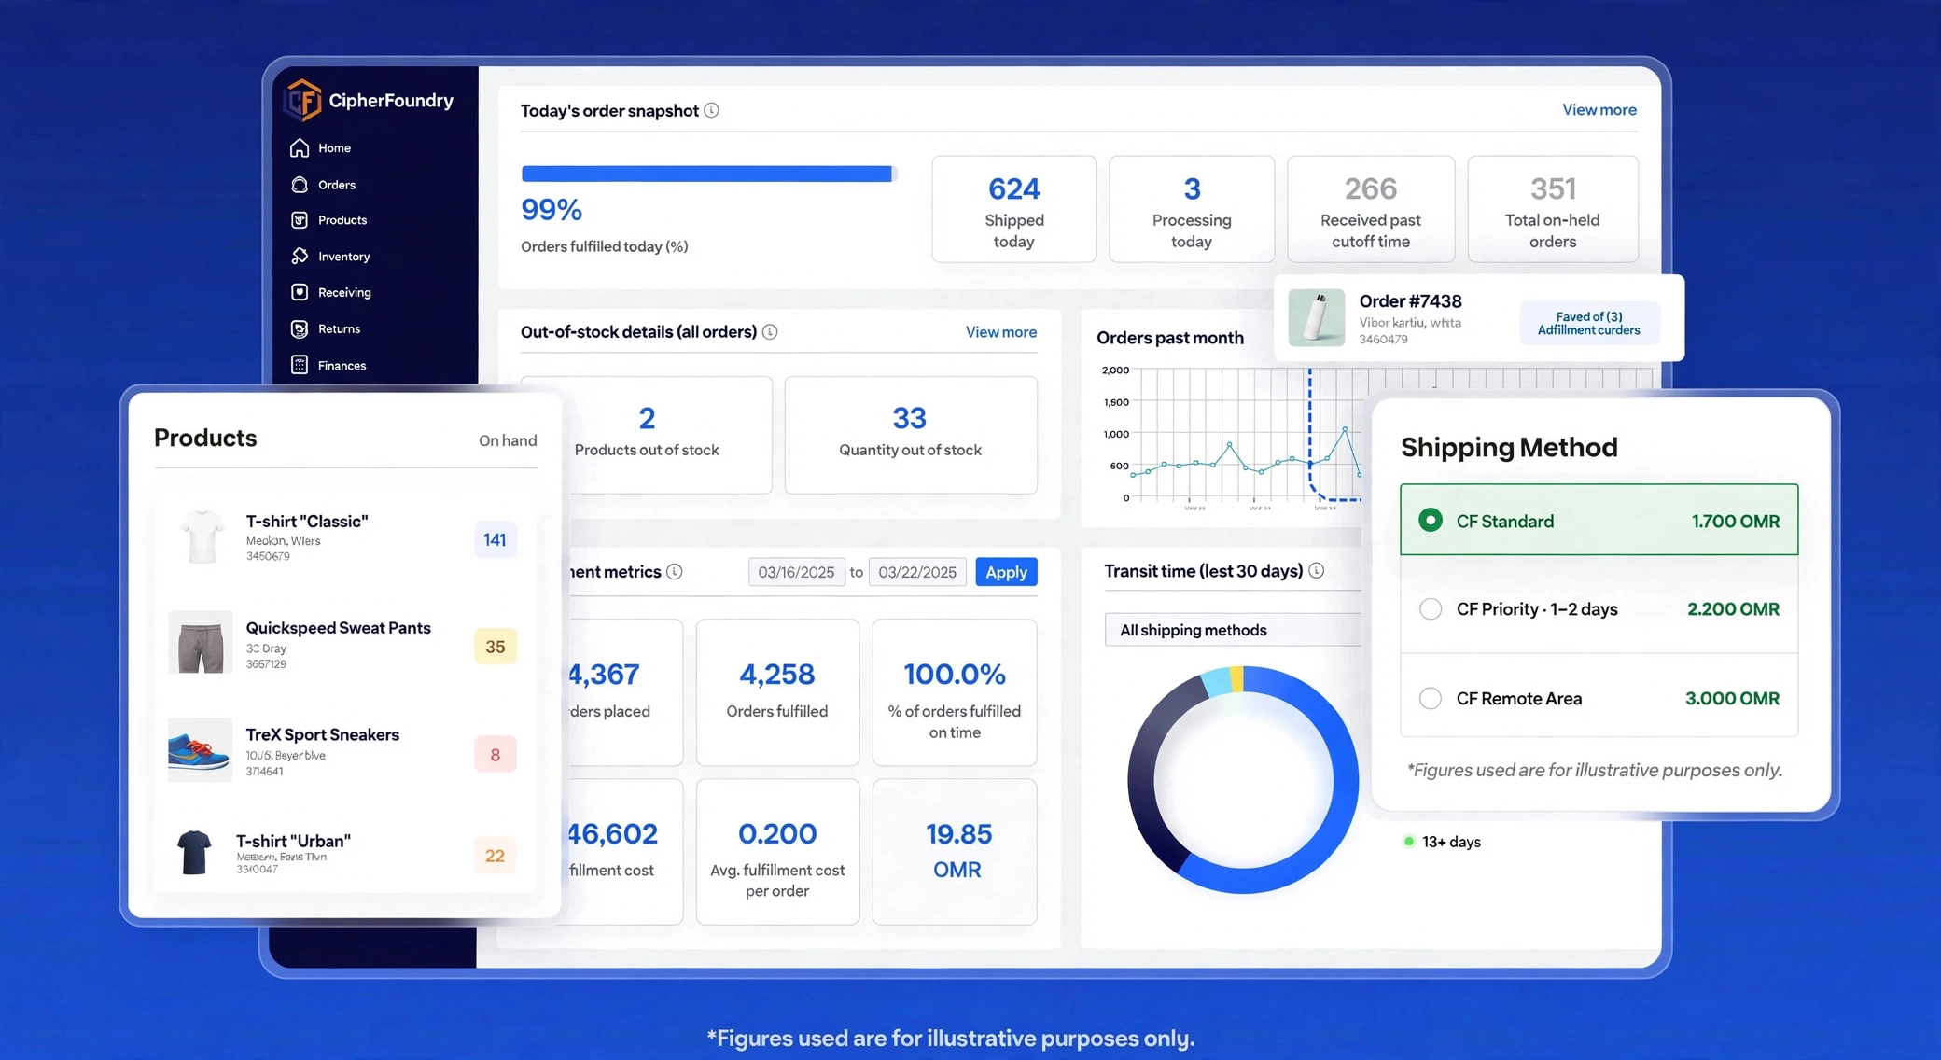Click the 266 Received past cutoff time card
The height and width of the screenshot is (1060, 1941).
point(1371,209)
